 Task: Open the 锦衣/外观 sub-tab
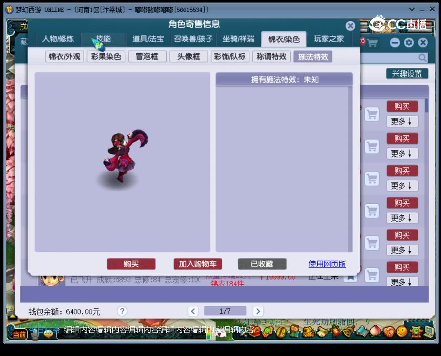tap(64, 56)
